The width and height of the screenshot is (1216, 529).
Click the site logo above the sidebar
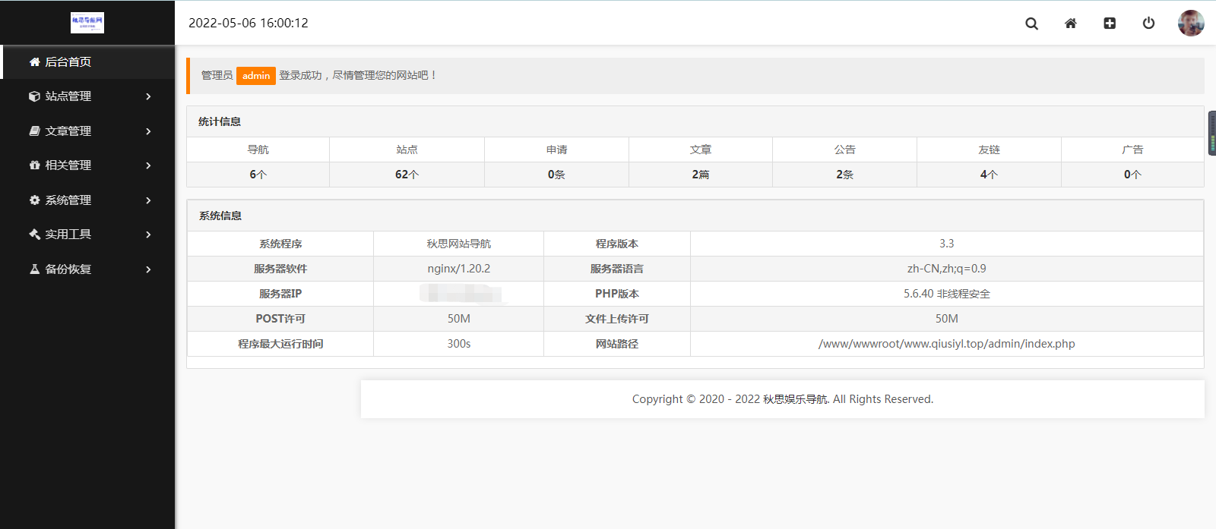tap(87, 23)
